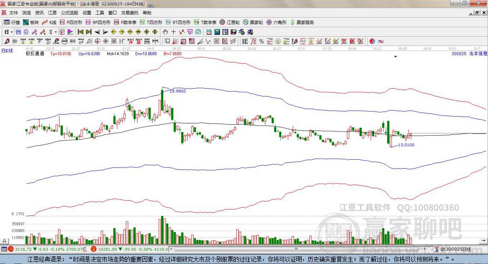Click the 13.0100 low price label
This screenshot has height=264, width=488.
coord(406,145)
